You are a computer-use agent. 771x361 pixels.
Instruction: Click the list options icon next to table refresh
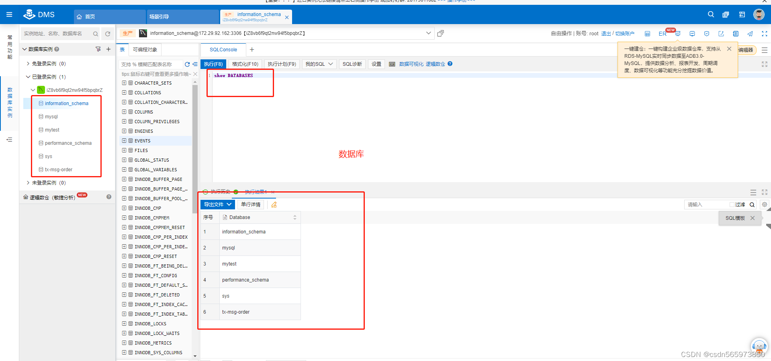195,64
